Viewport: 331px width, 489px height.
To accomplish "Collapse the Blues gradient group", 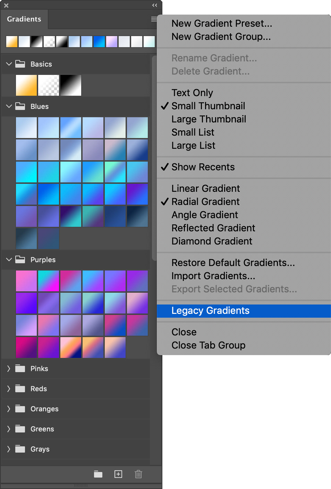I will (x=9, y=106).
